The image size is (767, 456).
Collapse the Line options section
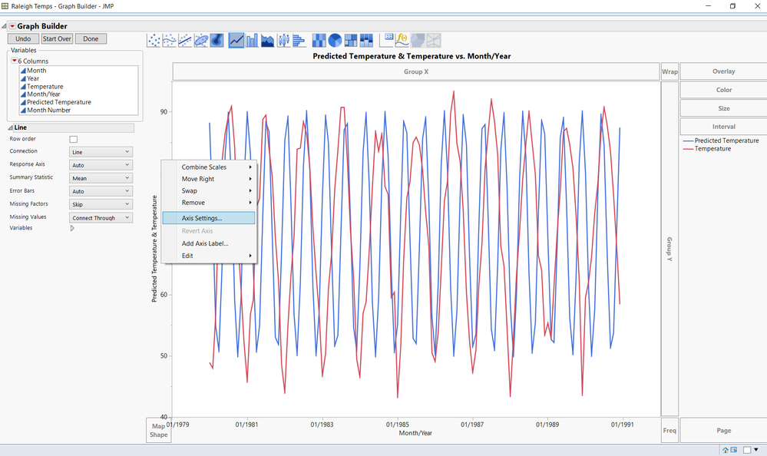[10, 127]
